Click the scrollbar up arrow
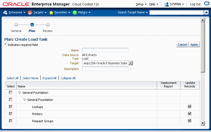 pos(203,20)
